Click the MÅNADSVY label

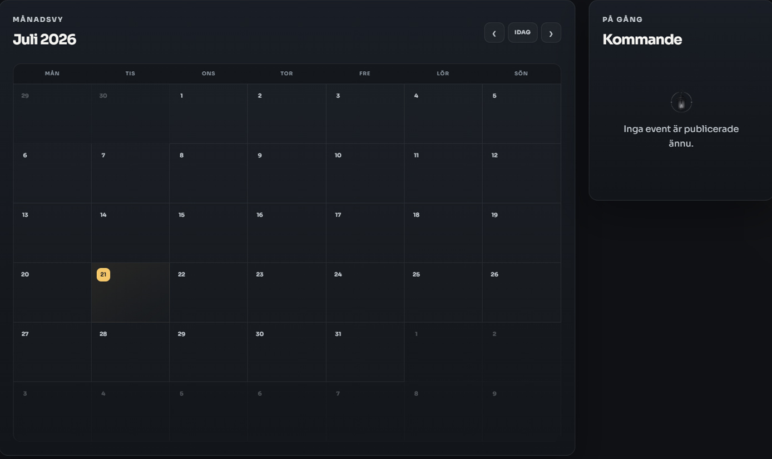(38, 19)
